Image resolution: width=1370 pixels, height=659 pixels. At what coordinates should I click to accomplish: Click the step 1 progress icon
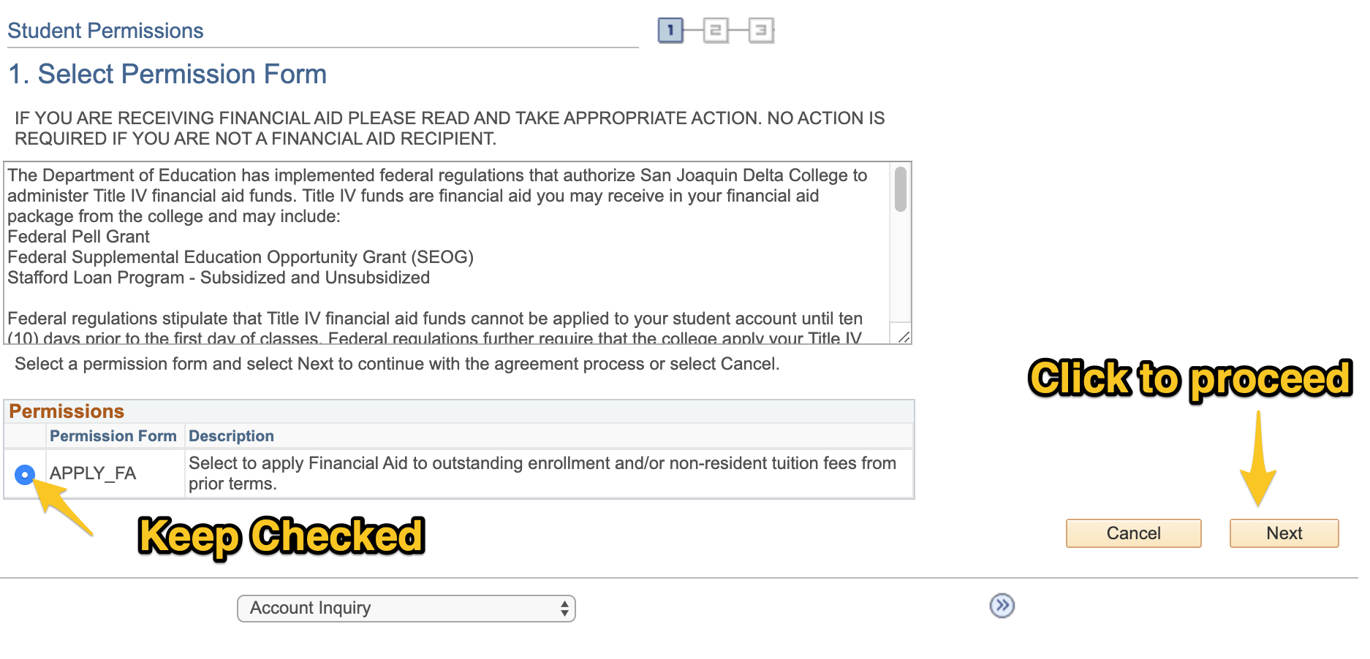pyautogui.click(x=670, y=31)
